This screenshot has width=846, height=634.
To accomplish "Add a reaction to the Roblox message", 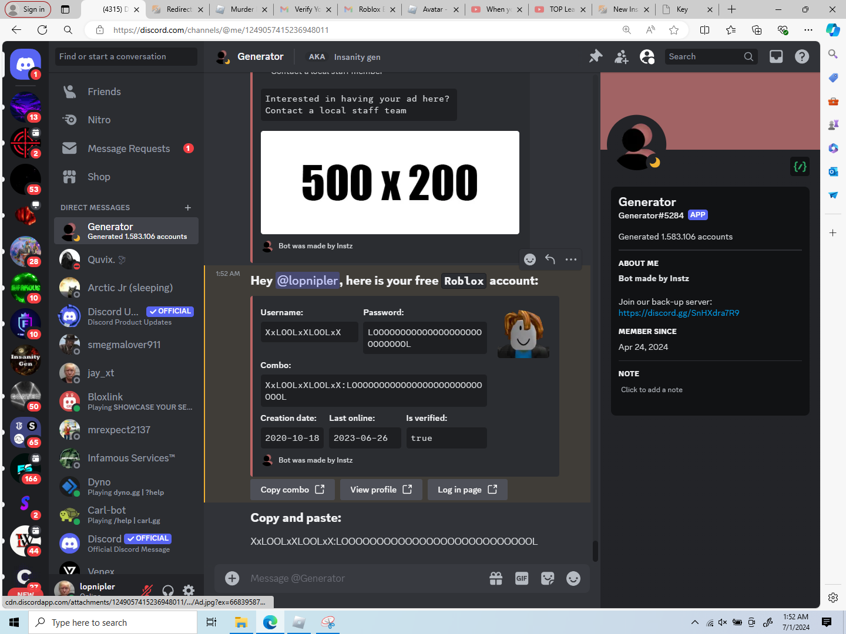I will point(530,259).
